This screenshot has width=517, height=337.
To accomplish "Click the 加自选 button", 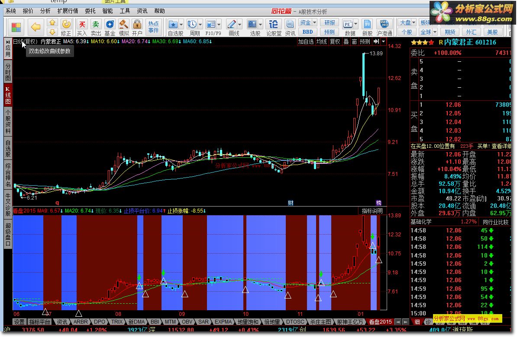I will [306, 42].
